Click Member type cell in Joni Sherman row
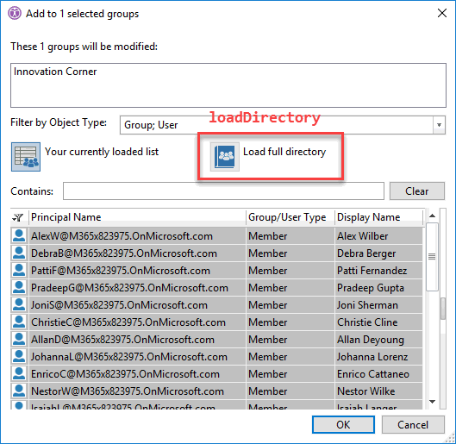Viewport: 456px width, 444px height. (290, 304)
